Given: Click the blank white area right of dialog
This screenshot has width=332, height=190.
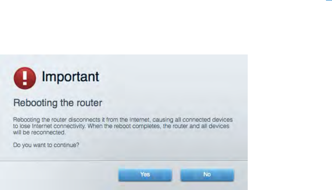Looking at the screenshot, I should pos(290,122).
